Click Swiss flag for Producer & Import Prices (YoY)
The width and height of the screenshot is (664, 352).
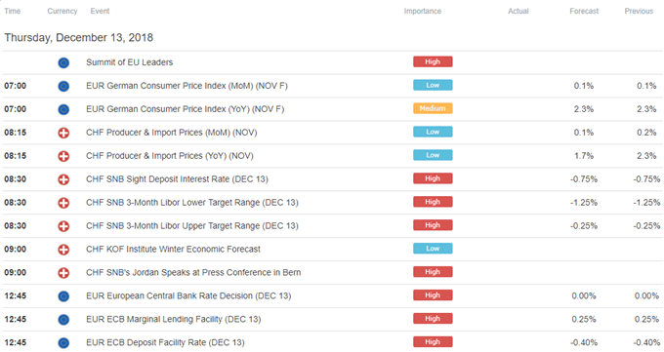pyautogui.click(x=63, y=156)
